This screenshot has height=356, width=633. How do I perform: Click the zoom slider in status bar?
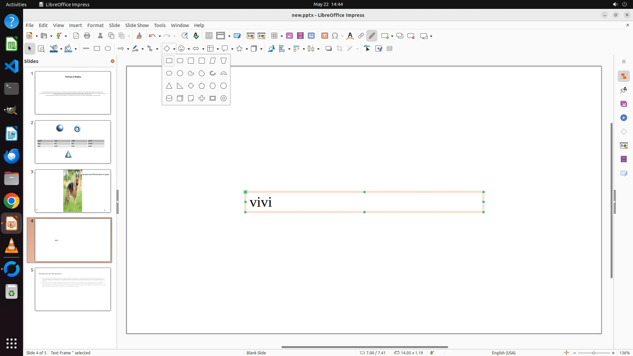593,353
